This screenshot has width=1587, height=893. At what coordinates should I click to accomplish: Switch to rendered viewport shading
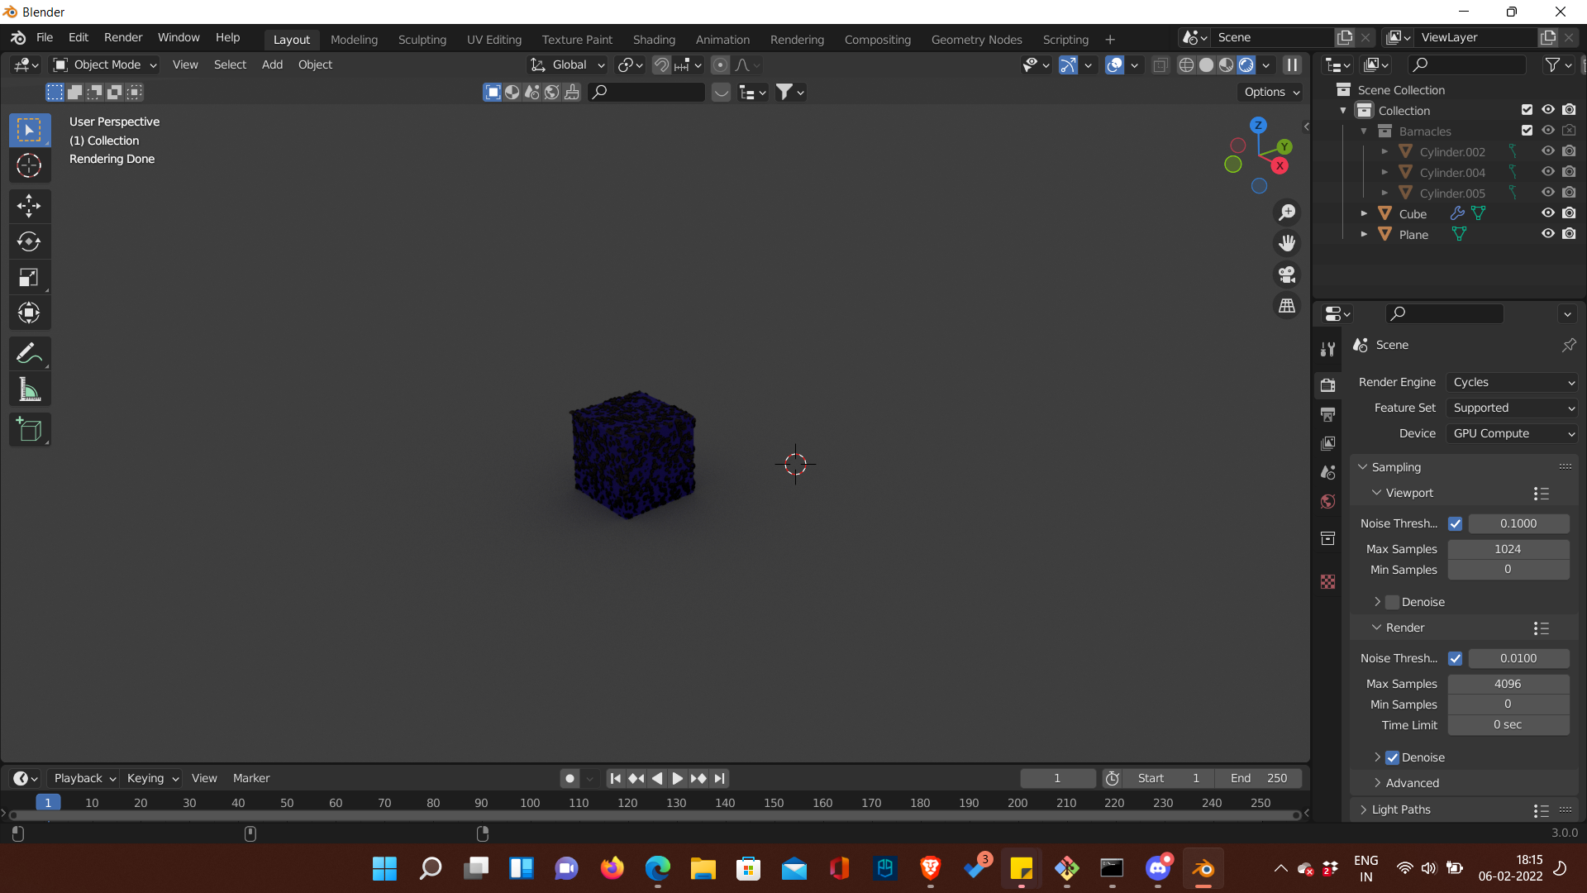[1246, 65]
